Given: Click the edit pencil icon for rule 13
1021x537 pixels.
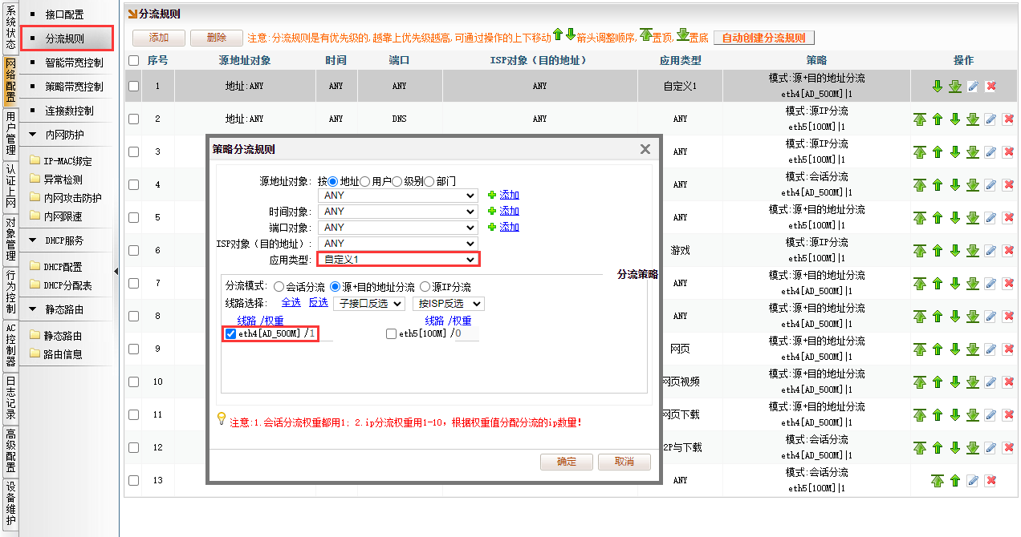Looking at the screenshot, I should coord(973,481).
